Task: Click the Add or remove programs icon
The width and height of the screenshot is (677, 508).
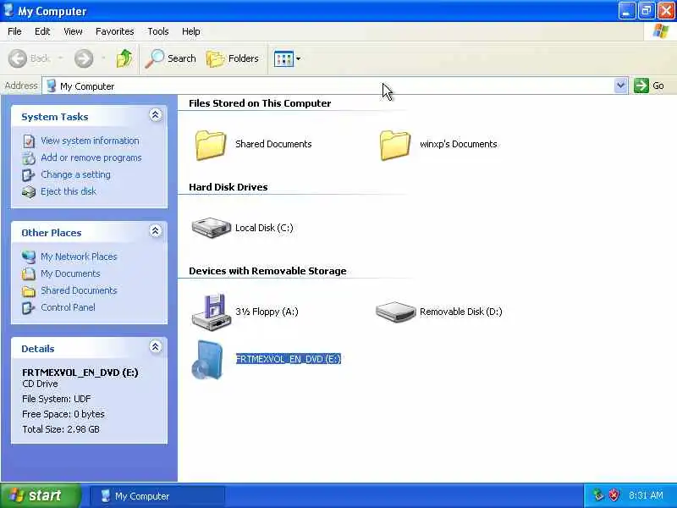Action: pyautogui.click(x=29, y=158)
